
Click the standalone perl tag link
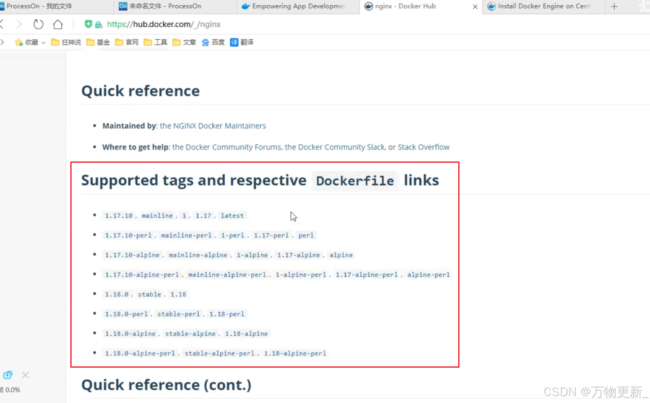[x=306, y=235]
